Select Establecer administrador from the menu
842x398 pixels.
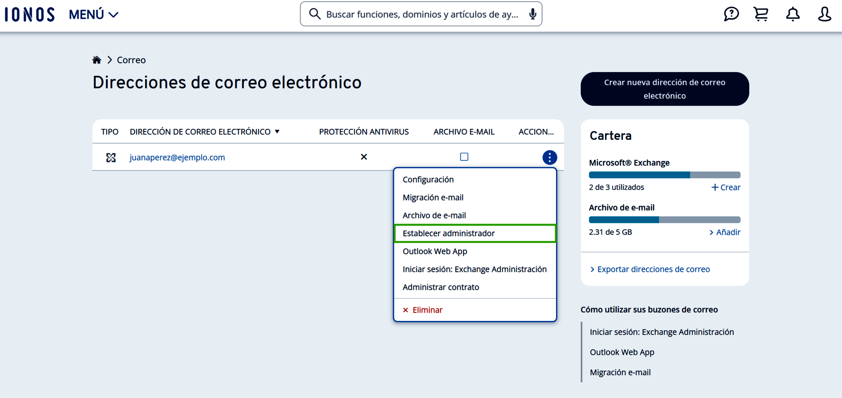[449, 233]
